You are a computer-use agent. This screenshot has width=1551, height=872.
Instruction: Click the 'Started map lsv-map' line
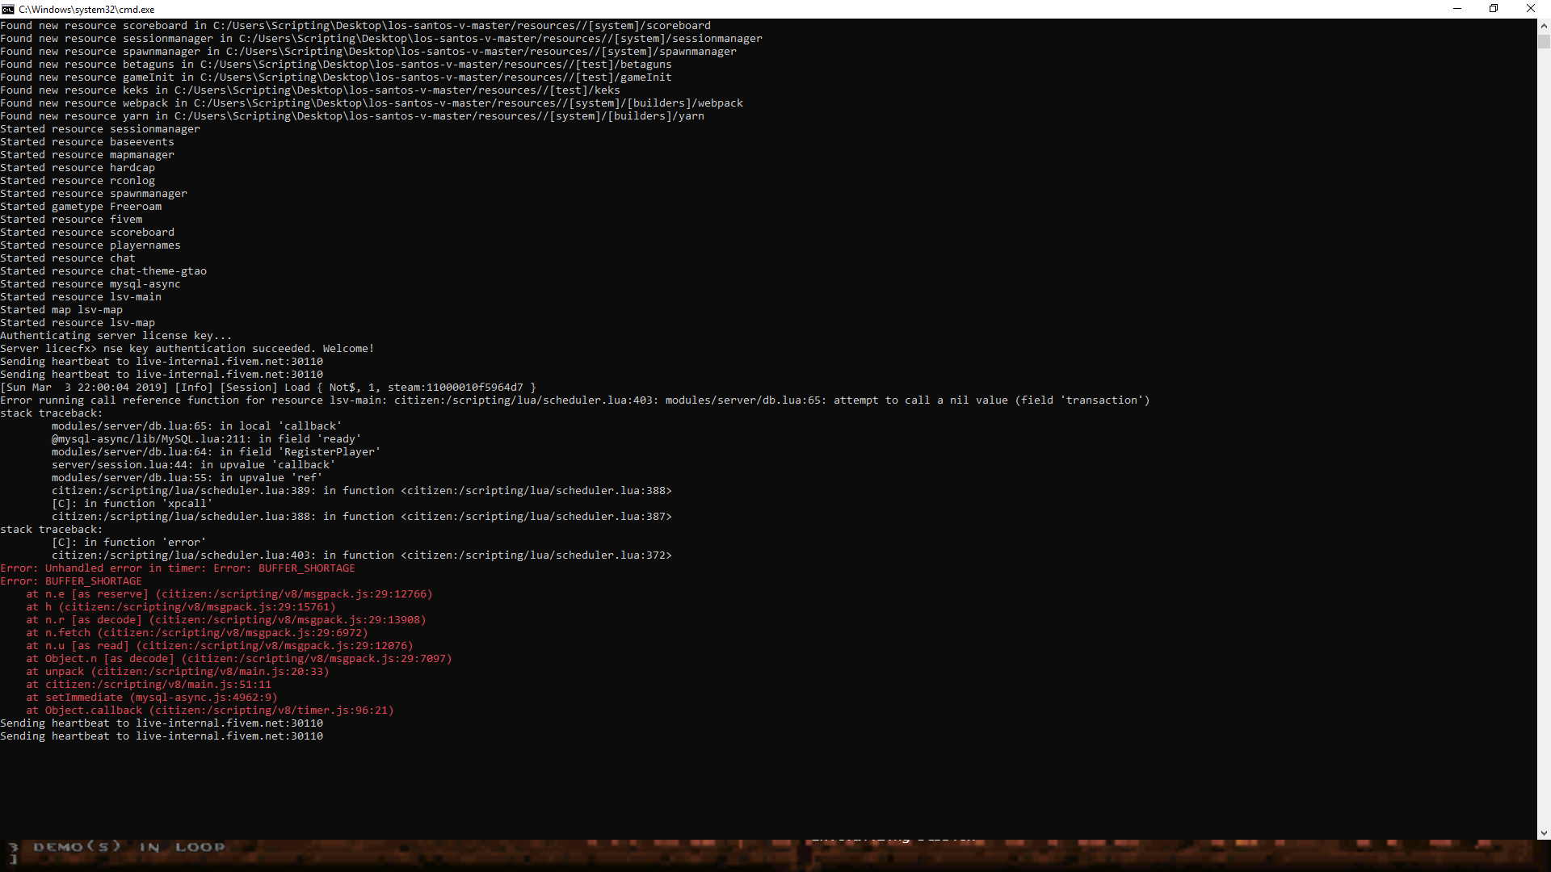[61, 309]
